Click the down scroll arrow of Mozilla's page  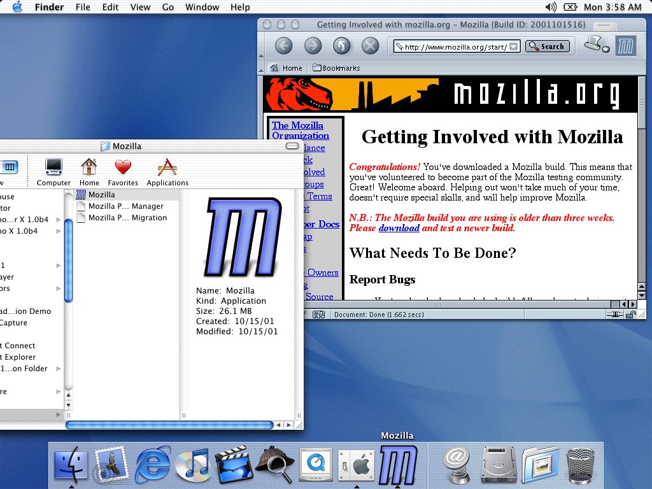coord(642,295)
